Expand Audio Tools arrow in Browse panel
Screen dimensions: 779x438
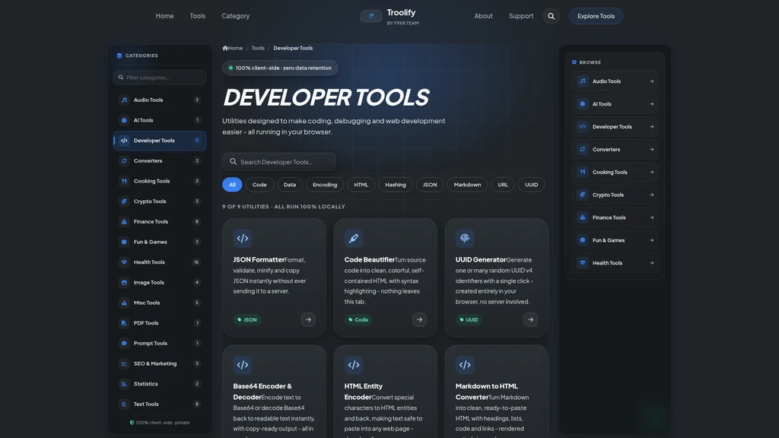pos(651,81)
